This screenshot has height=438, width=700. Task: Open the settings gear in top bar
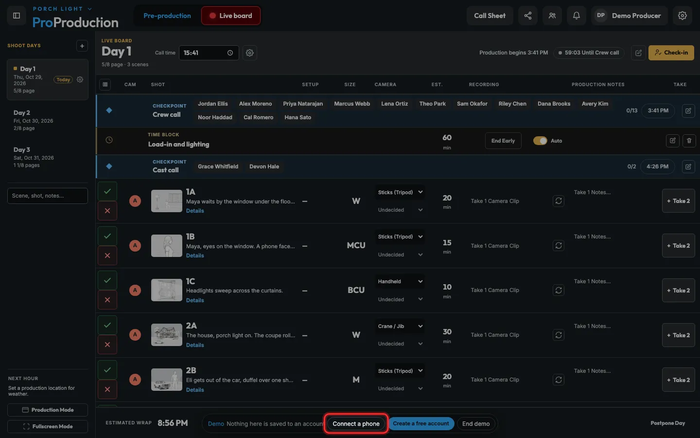pyautogui.click(x=682, y=16)
